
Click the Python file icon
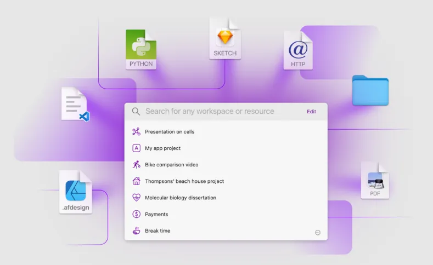pos(141,49)
